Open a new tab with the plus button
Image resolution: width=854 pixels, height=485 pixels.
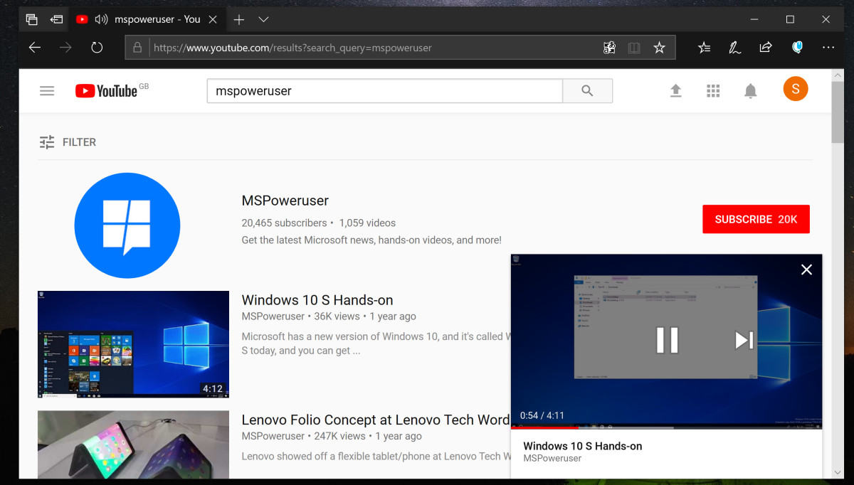click(239, 19)
